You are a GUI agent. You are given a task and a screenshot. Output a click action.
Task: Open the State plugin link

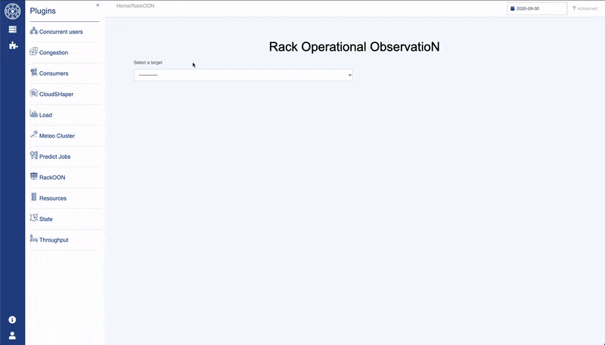tap(45, 219)
